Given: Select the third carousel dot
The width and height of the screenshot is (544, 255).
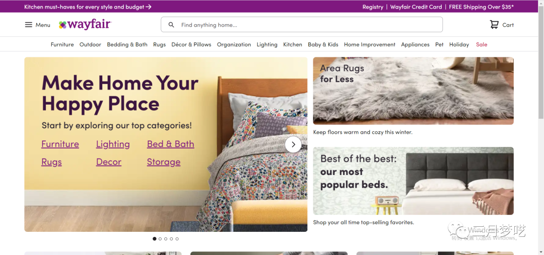Looking at the screenshot, I should [166, 239].
